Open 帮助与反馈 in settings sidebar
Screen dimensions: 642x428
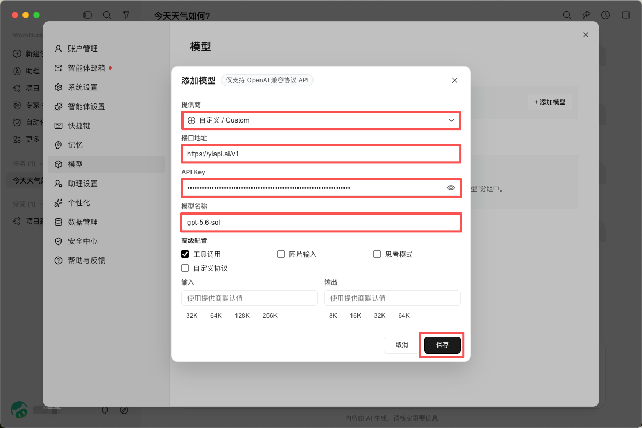[106, 261]
